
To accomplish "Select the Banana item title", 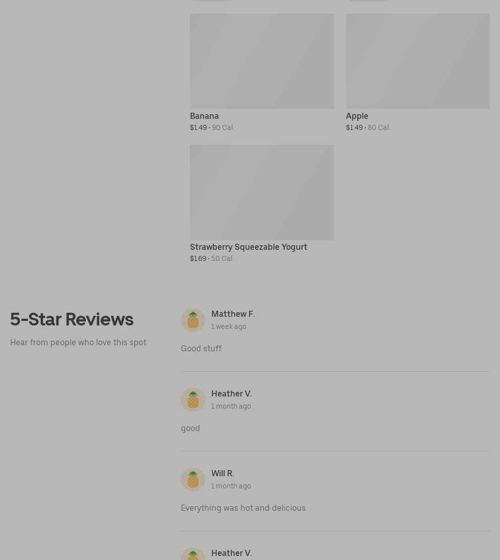I will point(204,116).
